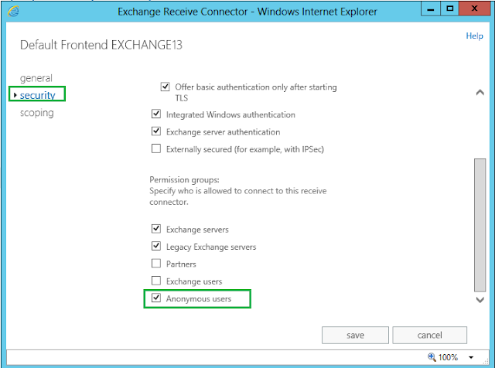Minimize the Exchange Receive Connector window
This screenshot has width=495, height=368.
click(430, 9)
